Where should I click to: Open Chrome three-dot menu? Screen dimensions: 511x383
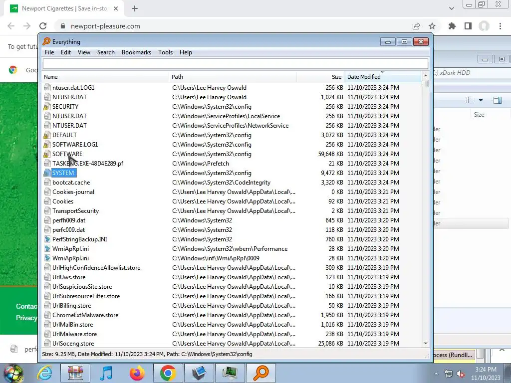[x=500, y=26]
